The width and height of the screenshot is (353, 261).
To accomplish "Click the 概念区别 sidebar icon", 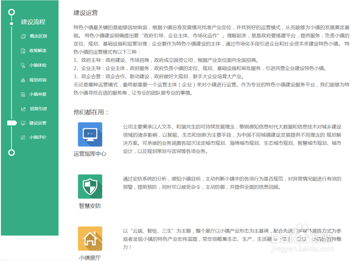I will [x=23, y=36].
